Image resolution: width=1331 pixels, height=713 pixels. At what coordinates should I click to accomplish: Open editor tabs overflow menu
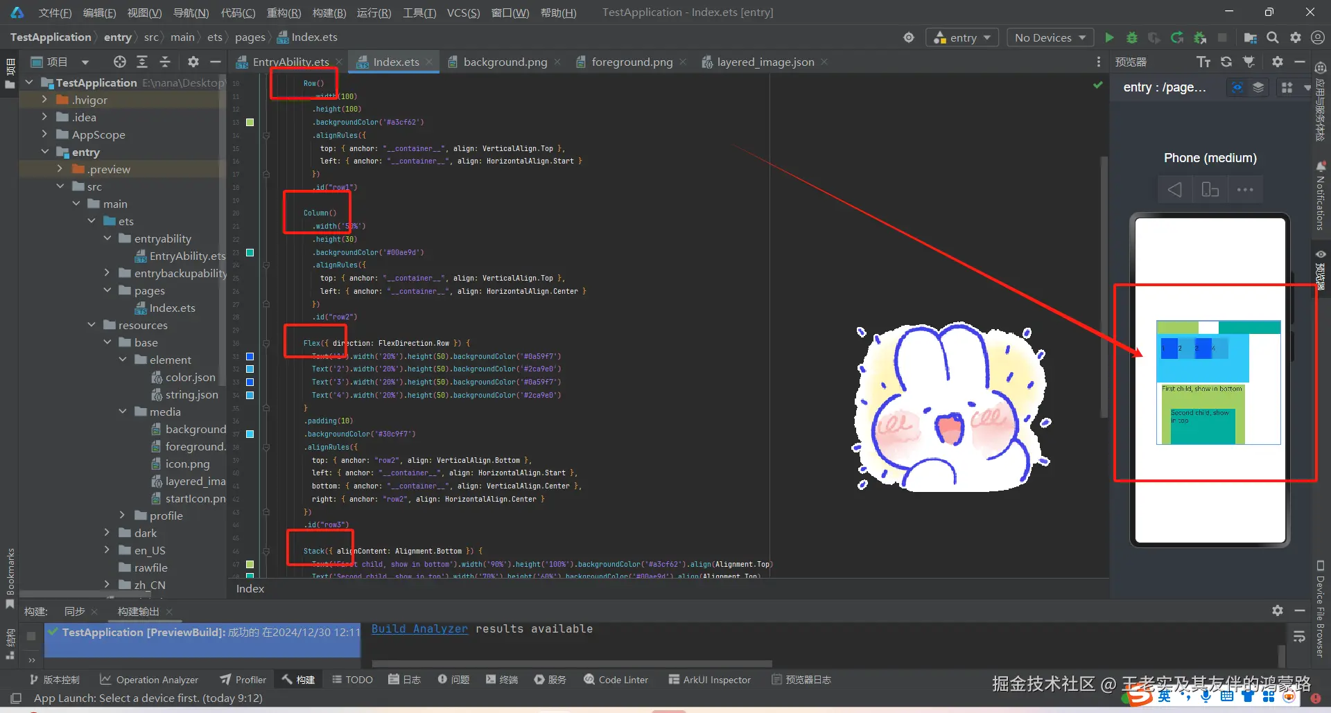pos(1099,62)
